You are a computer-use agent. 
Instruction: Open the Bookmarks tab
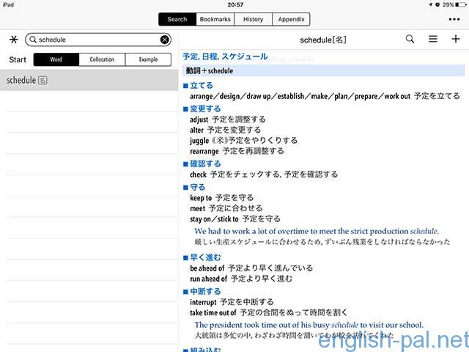(x=215, y=19)
